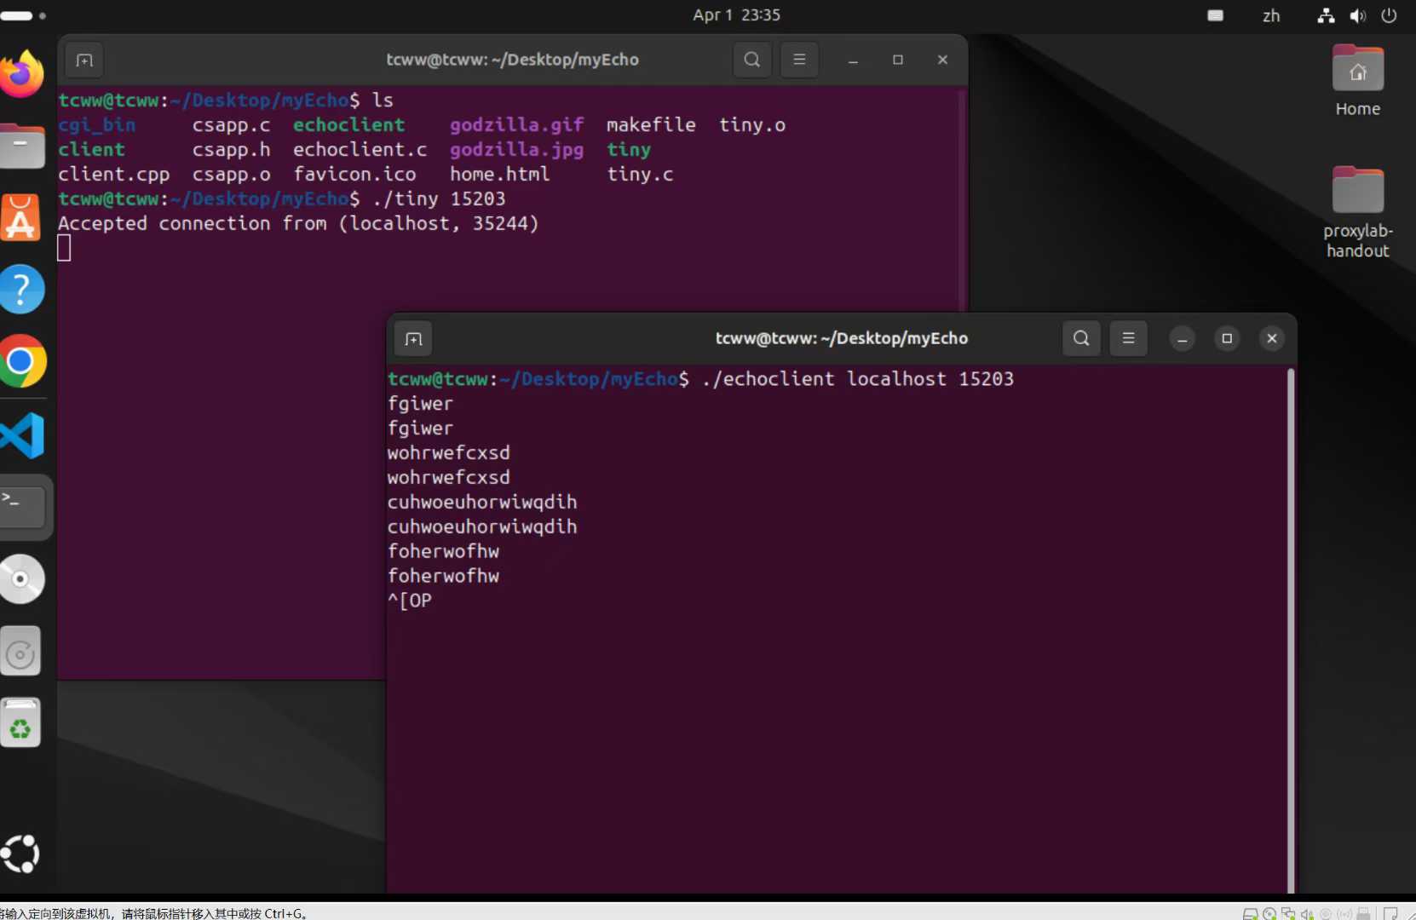This screenshot has width=1416, height=920.
Task: Open a new tab in the front terminal
Action: pyautogui.click(x=414, y=339)
